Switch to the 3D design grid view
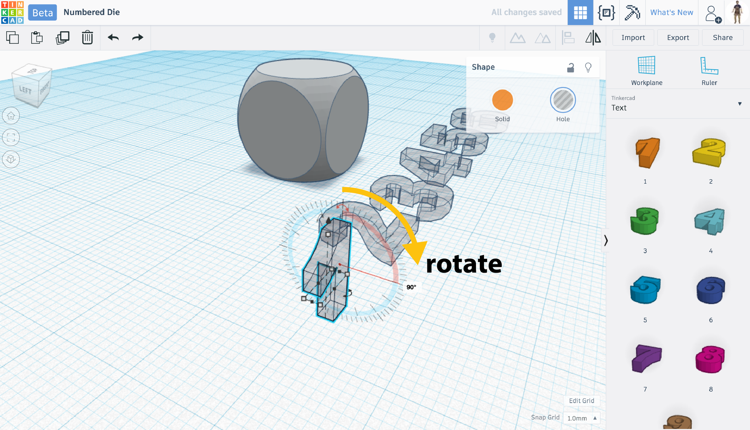This screenshot has height=430, width=750. [580, 12]
